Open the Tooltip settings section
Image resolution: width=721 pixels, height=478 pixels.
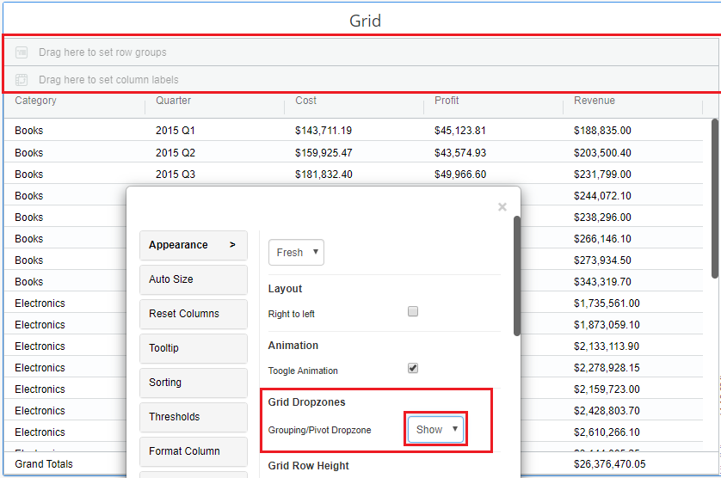(193, 348)
